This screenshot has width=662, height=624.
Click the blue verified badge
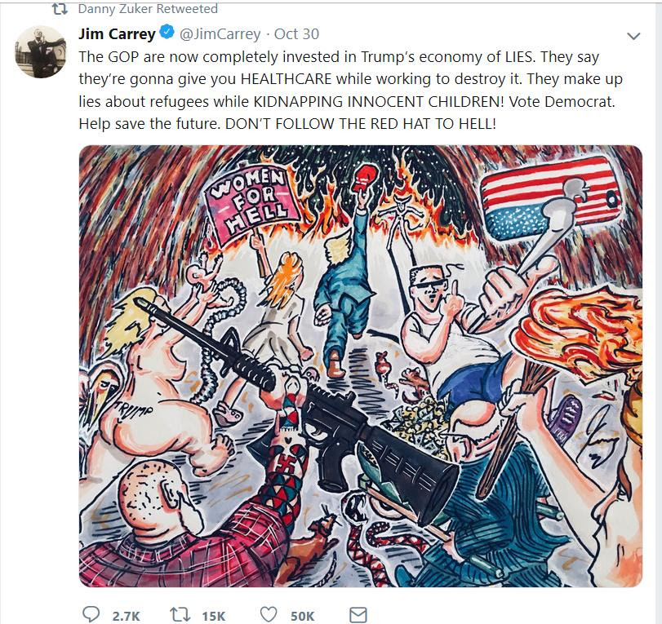pyautogui.click(x=167, y=33)
